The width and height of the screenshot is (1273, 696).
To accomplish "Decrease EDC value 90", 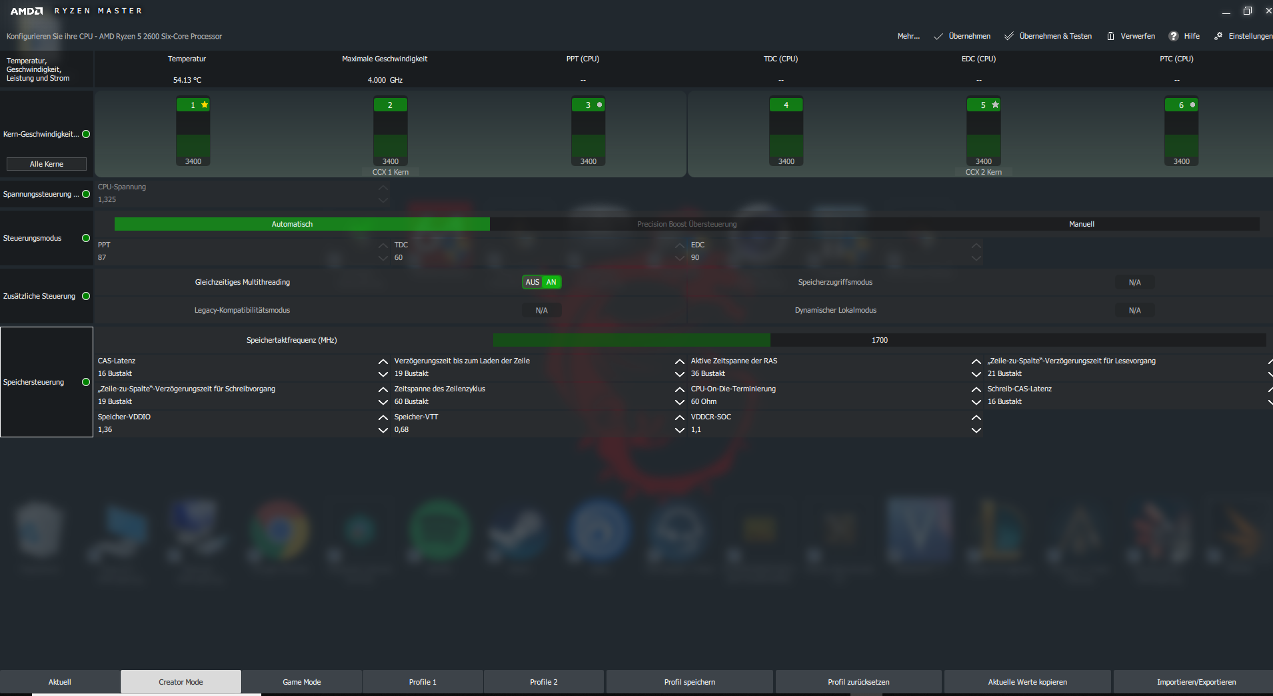I will (976, 258).
